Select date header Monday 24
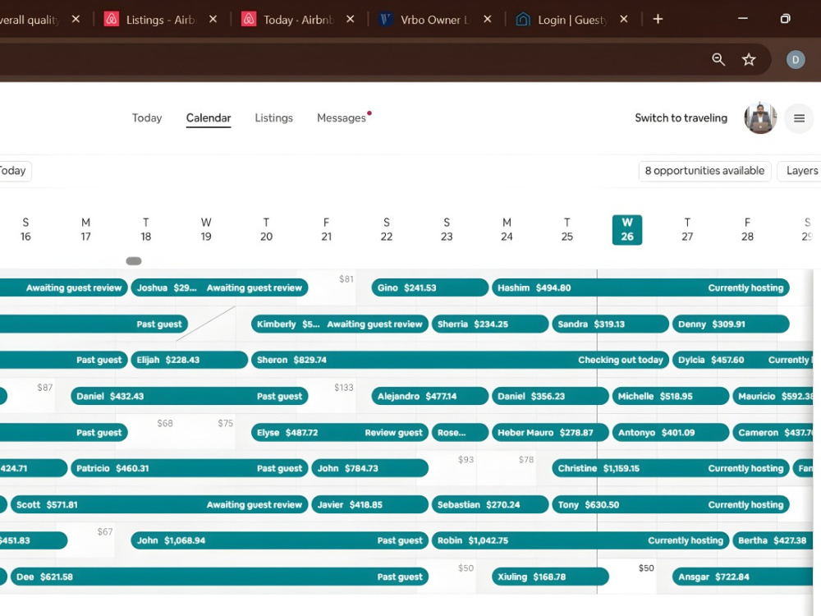Screen dimensions: 821x616 pos(507,229)
